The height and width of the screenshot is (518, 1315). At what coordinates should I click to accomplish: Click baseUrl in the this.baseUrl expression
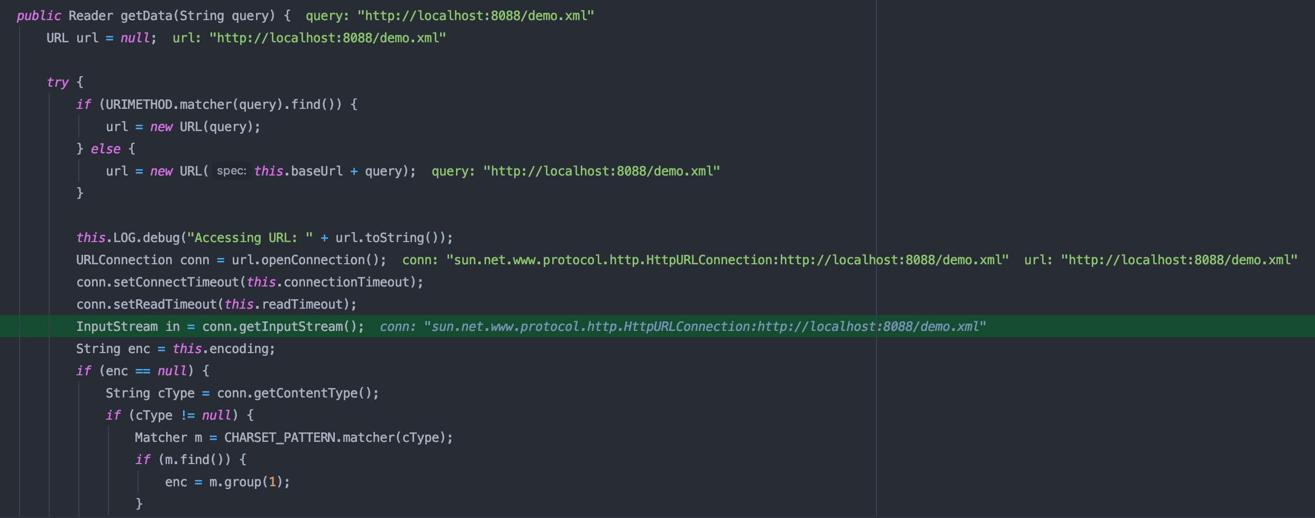316,171
